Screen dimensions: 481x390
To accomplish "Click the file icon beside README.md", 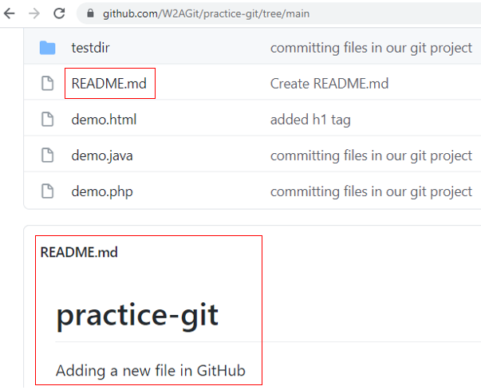I will pos(48,84).
